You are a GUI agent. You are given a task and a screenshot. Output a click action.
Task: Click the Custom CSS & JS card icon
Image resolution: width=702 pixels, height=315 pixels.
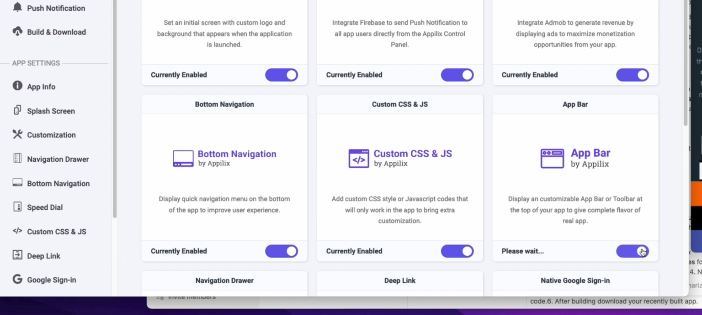(x=359, y=158)
